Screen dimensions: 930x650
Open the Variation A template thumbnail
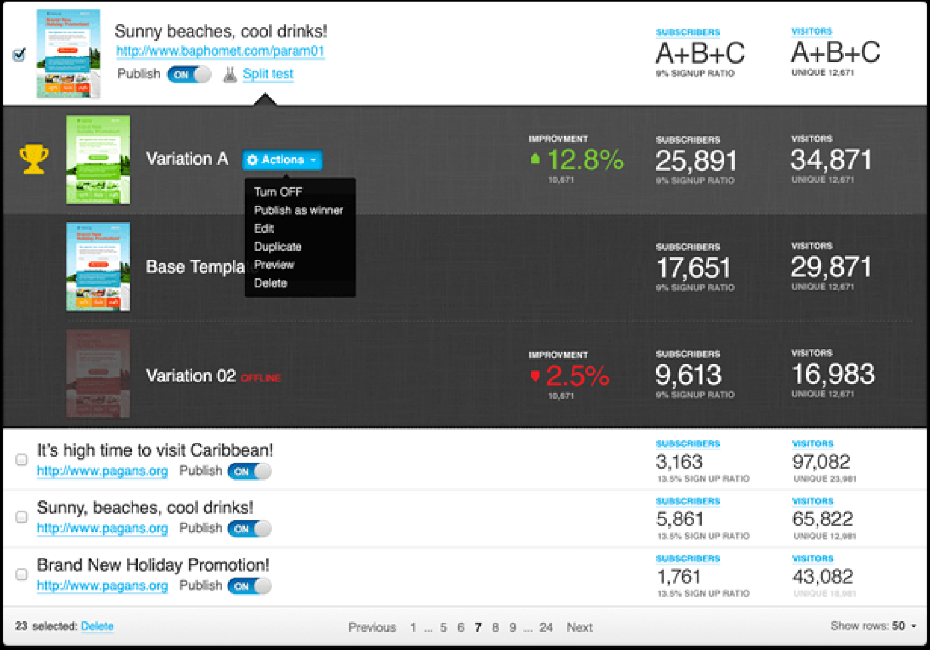tap(98, 160)
